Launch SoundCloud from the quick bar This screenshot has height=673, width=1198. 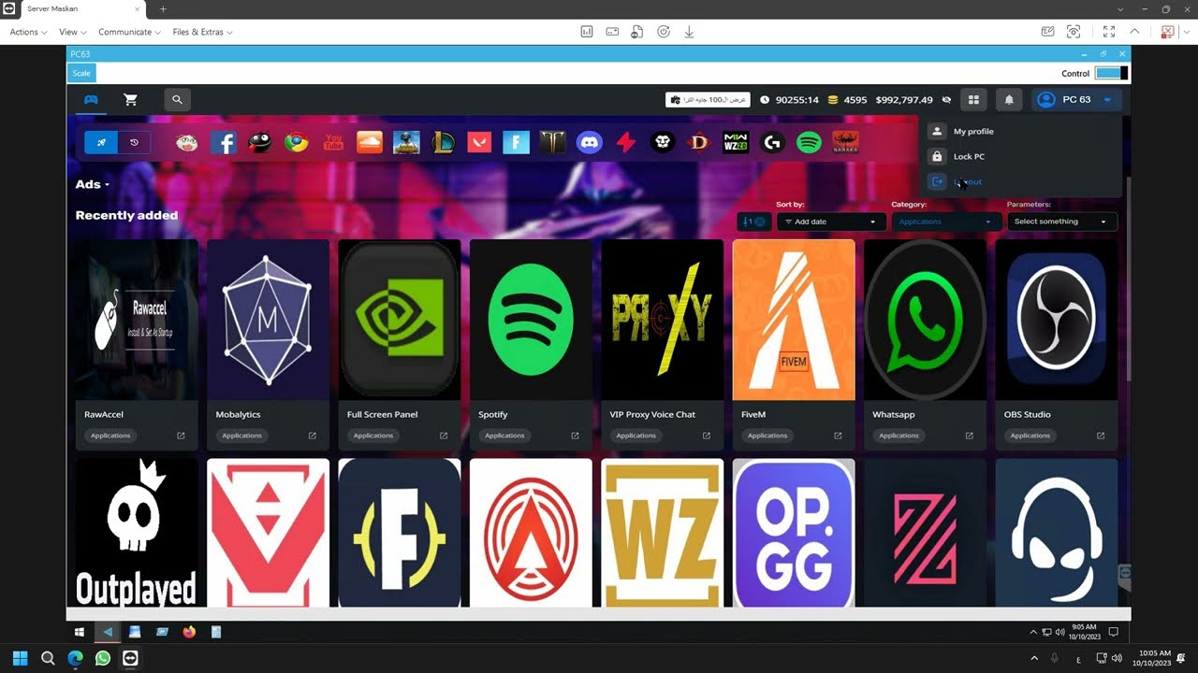[370, 143]
